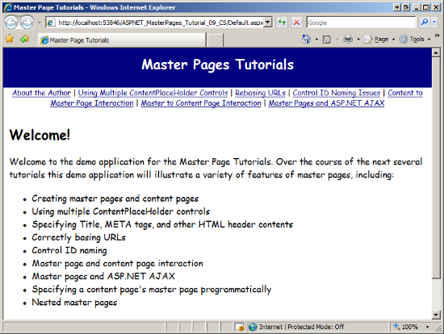Click the Home icon in command bar
444x334 pixels.
pos(306,39)
